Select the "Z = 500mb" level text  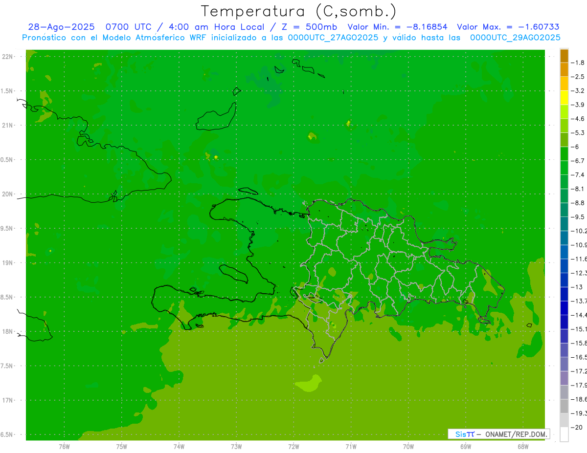click(309, 27)
